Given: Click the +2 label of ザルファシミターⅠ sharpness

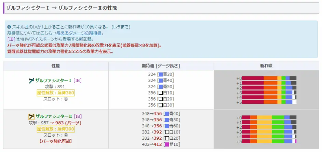Looking at the screenshot, I should [239, 88].
